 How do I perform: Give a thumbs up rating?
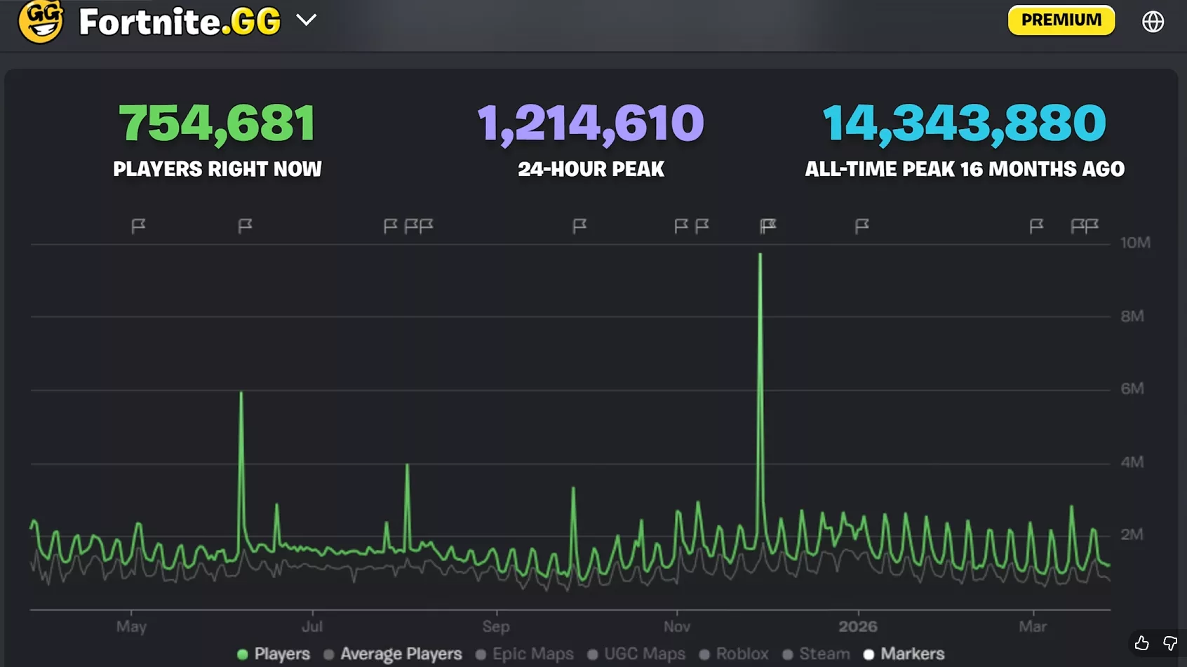(x=1142, y=642)
